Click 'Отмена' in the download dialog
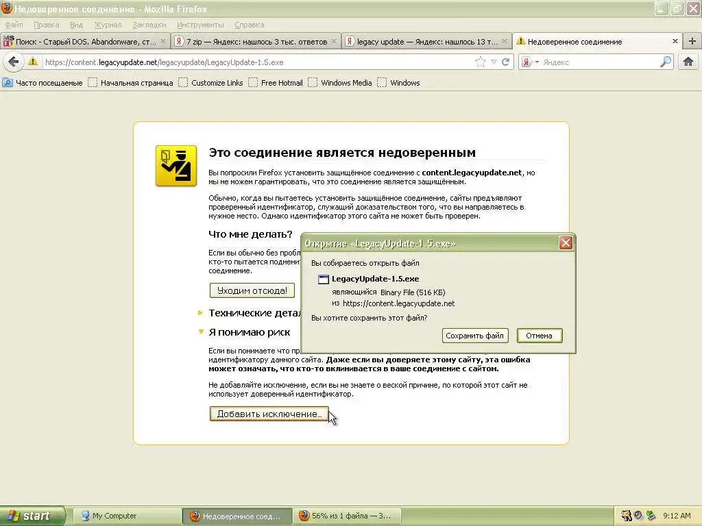702x526 pixels. [540, 336]
